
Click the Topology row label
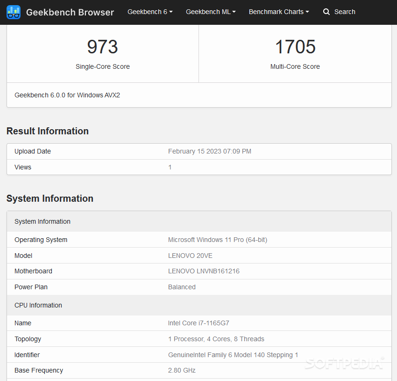[x=28, y=339]
